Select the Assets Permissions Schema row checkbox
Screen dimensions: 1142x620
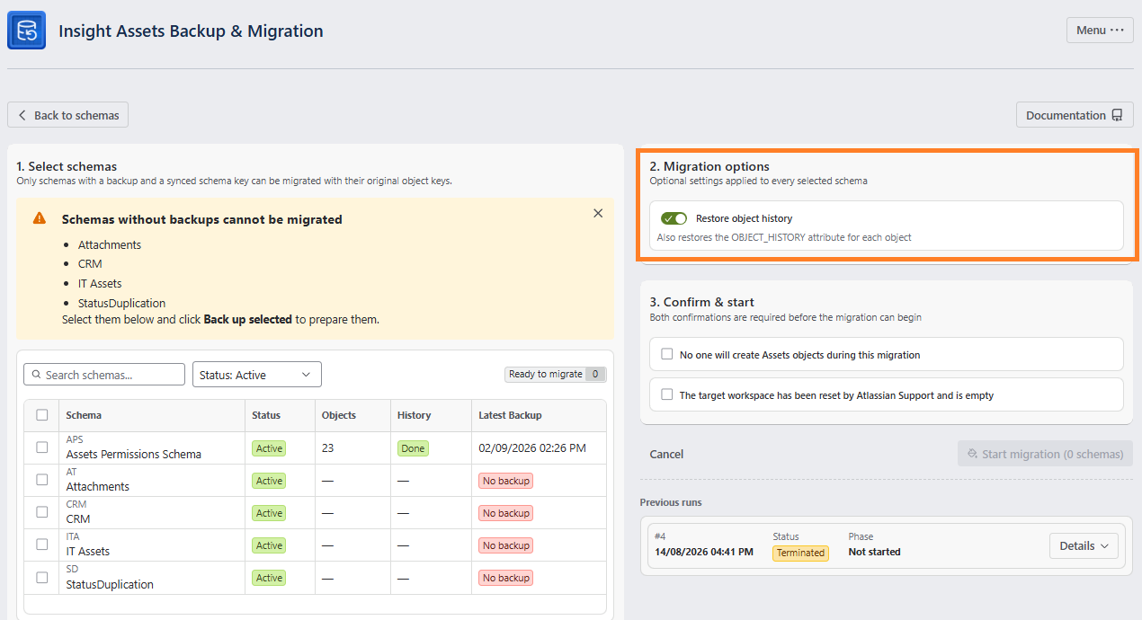(x=42, y=447)
